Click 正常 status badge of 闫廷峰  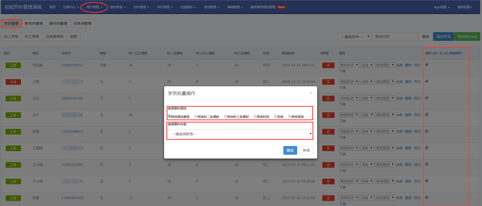(x=13, y=65)
